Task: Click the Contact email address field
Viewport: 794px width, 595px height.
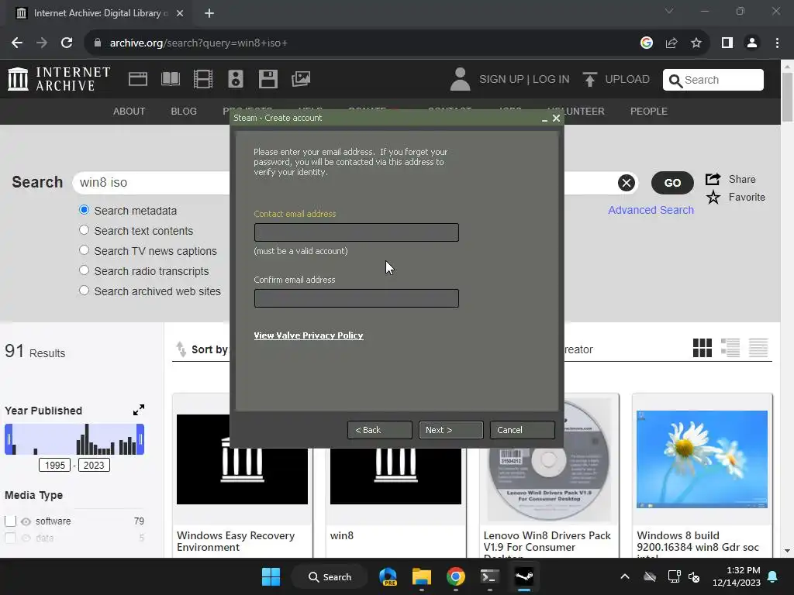Action: 357,232
